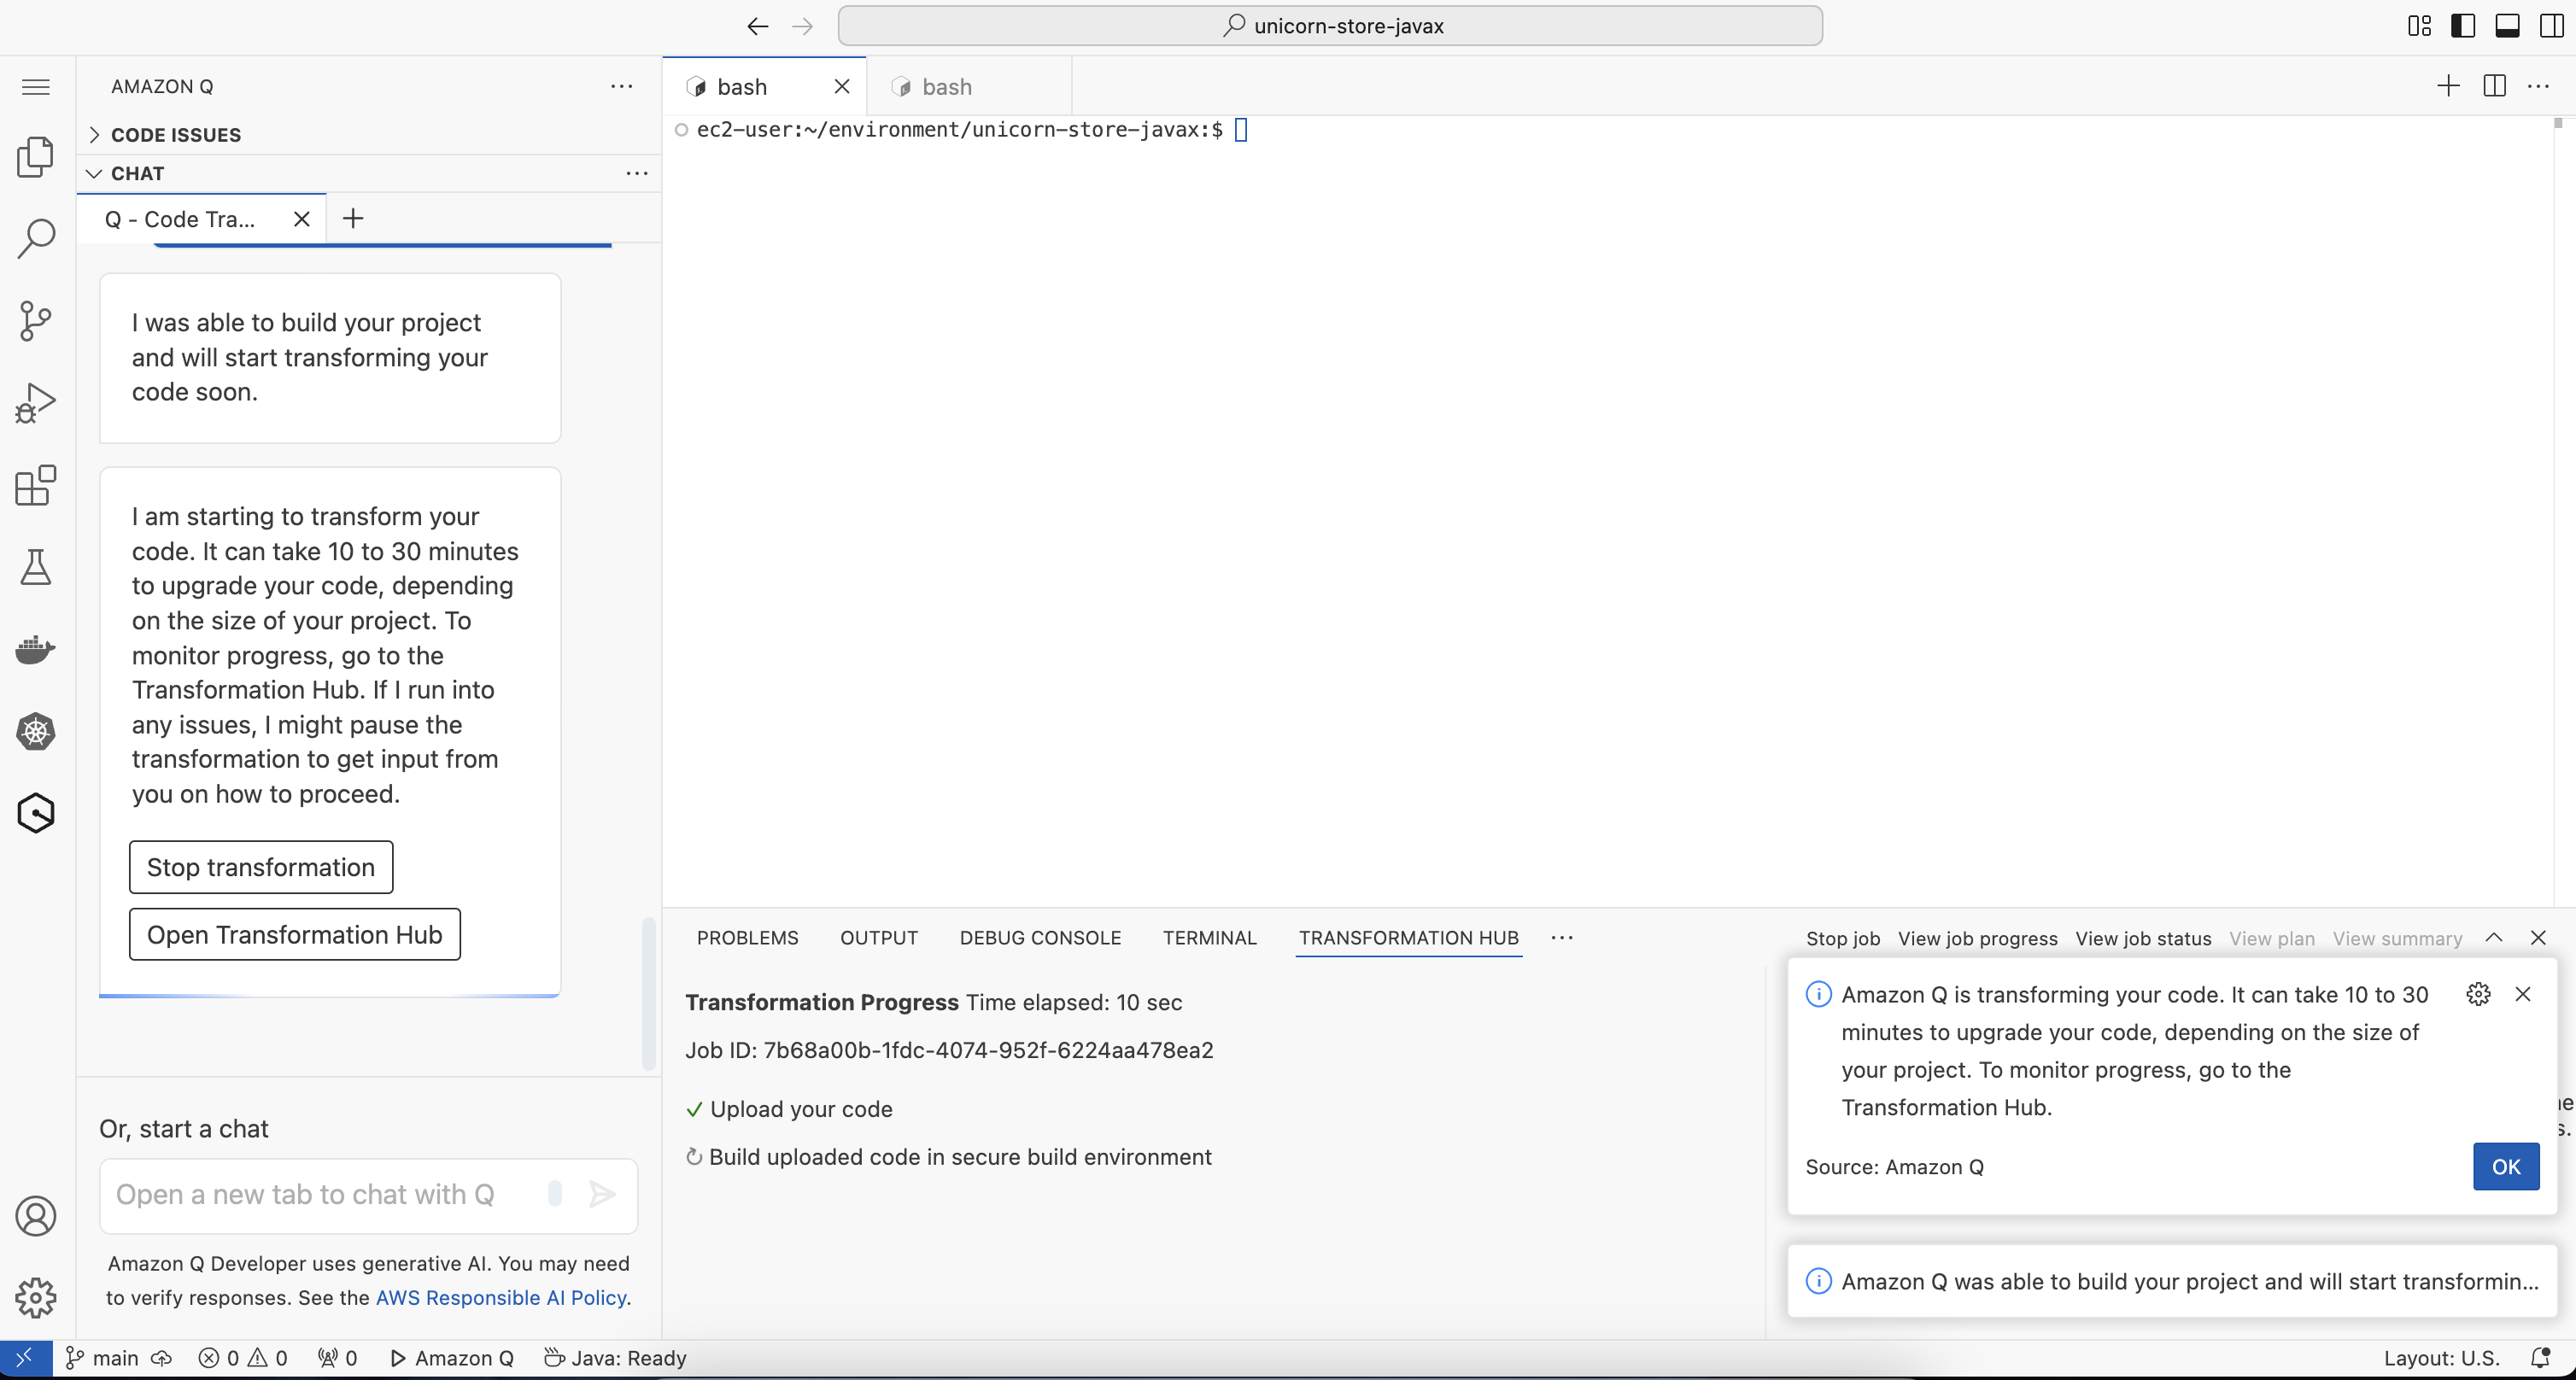This screenshot has height=1380, width=2576.
Task: Toggle the secondary side bar layout icon
Action: (2551, 26)
